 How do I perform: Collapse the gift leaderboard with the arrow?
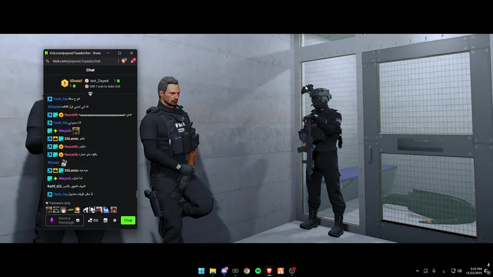point(90,93)
